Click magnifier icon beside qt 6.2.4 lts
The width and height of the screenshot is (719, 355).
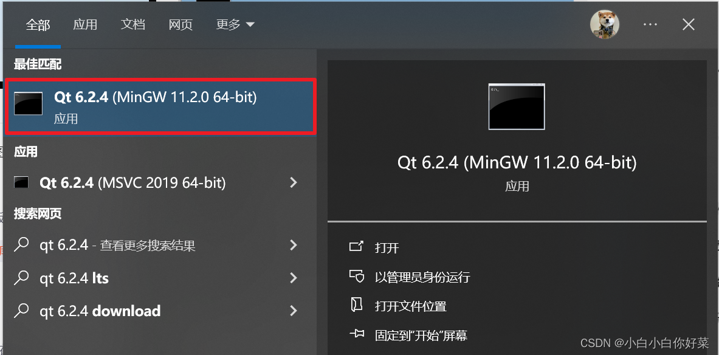[21, 277]
